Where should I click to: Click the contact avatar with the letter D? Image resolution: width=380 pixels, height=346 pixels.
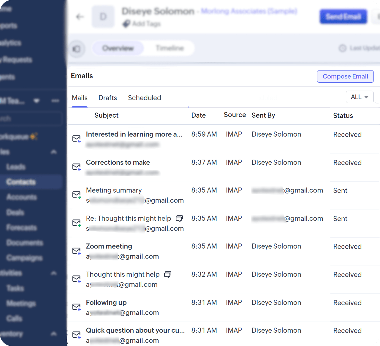pyautogui.click(x=103, y=17)
